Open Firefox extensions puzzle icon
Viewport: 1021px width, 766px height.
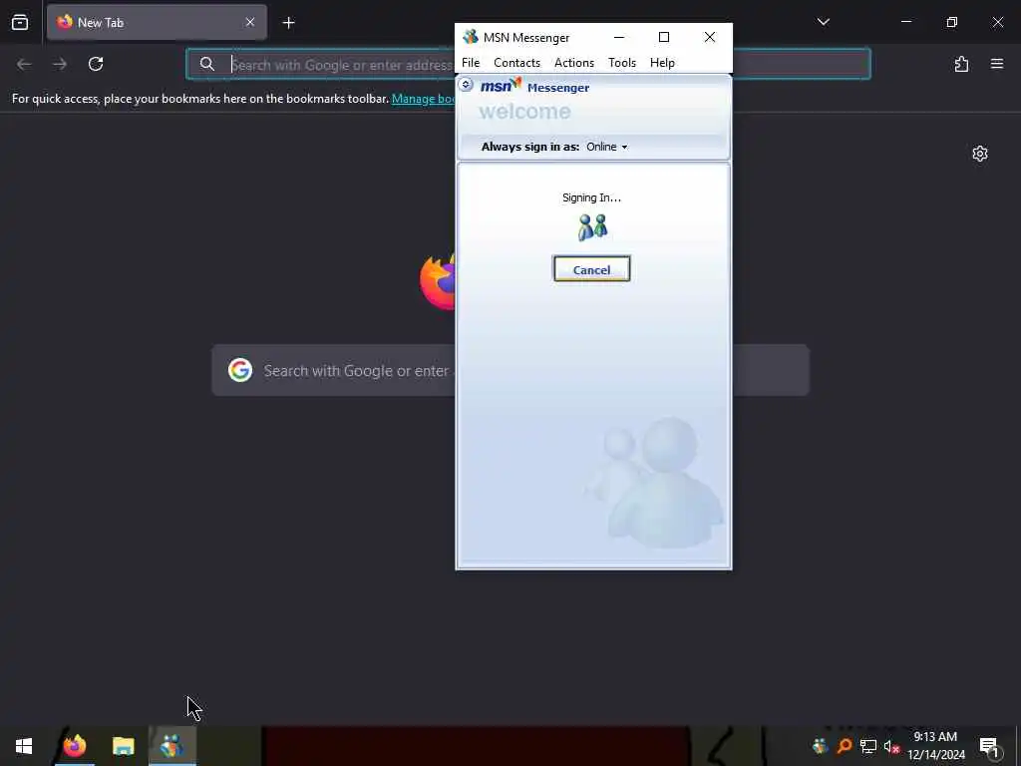pyautogui.click(x=961, y=64)
